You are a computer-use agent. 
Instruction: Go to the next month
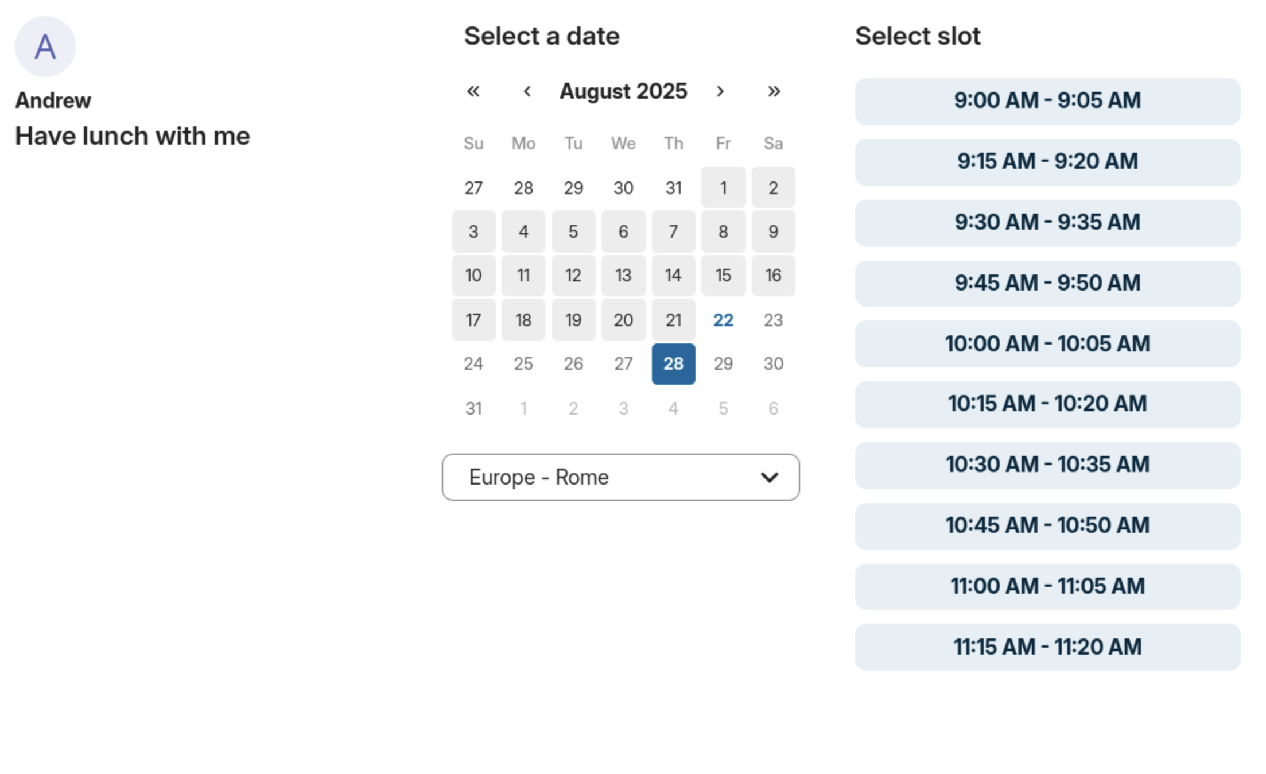(x=721, y=91)
